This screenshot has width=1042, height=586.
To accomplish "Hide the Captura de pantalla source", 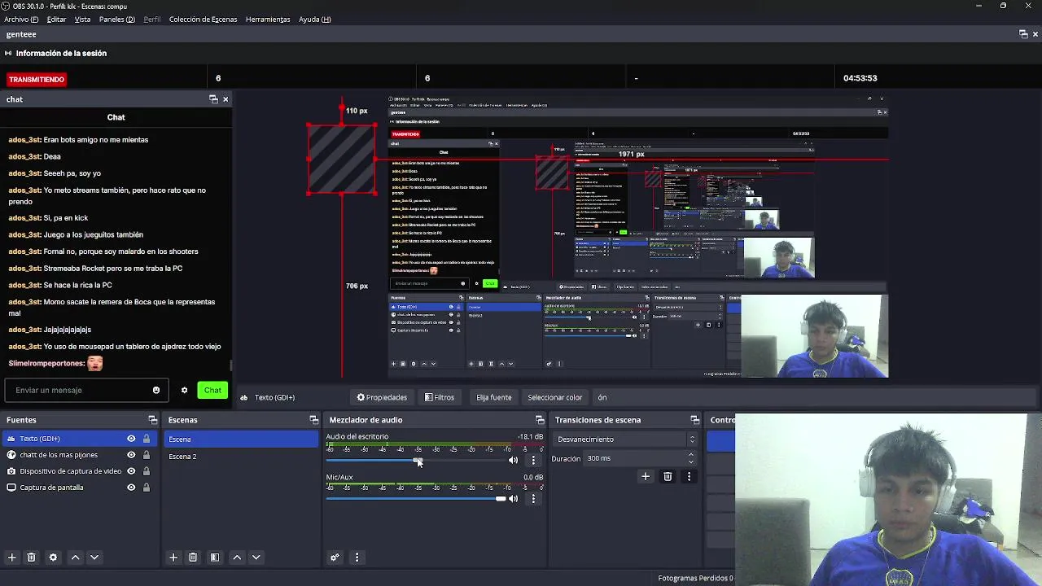I will (x=131, y=488).
